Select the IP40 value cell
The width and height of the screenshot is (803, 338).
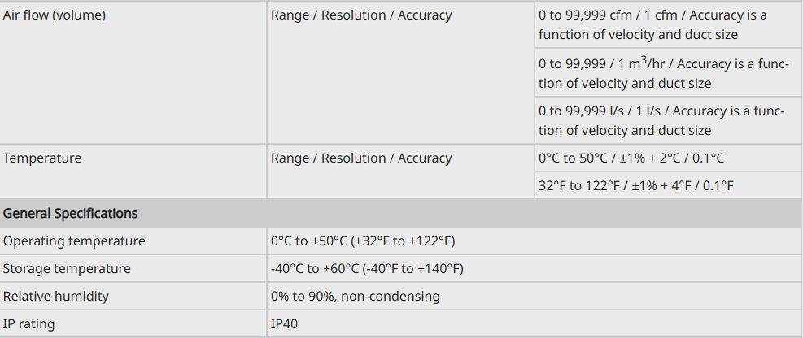coord(286,324)
